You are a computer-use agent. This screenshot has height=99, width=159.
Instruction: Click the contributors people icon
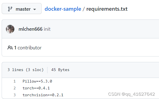(x=10, y=47)
